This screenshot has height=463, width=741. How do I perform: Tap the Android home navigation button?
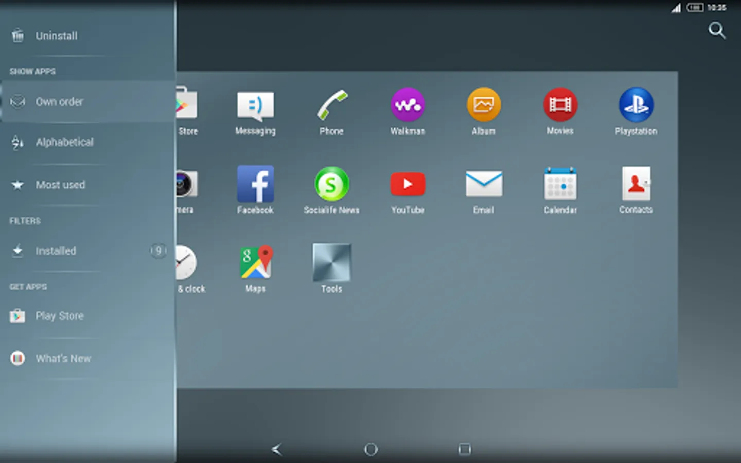(370, 449)
